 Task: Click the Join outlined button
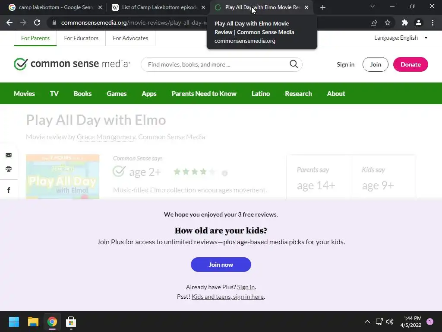(x=375, y=64)
